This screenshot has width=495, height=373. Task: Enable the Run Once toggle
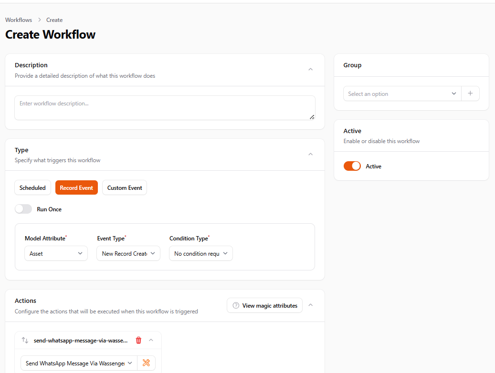tap(23, 209)
